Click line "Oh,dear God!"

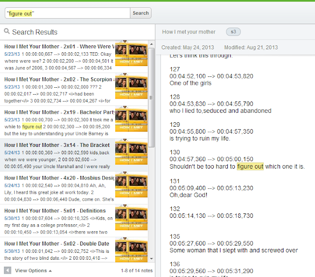(x=188, y=195)
